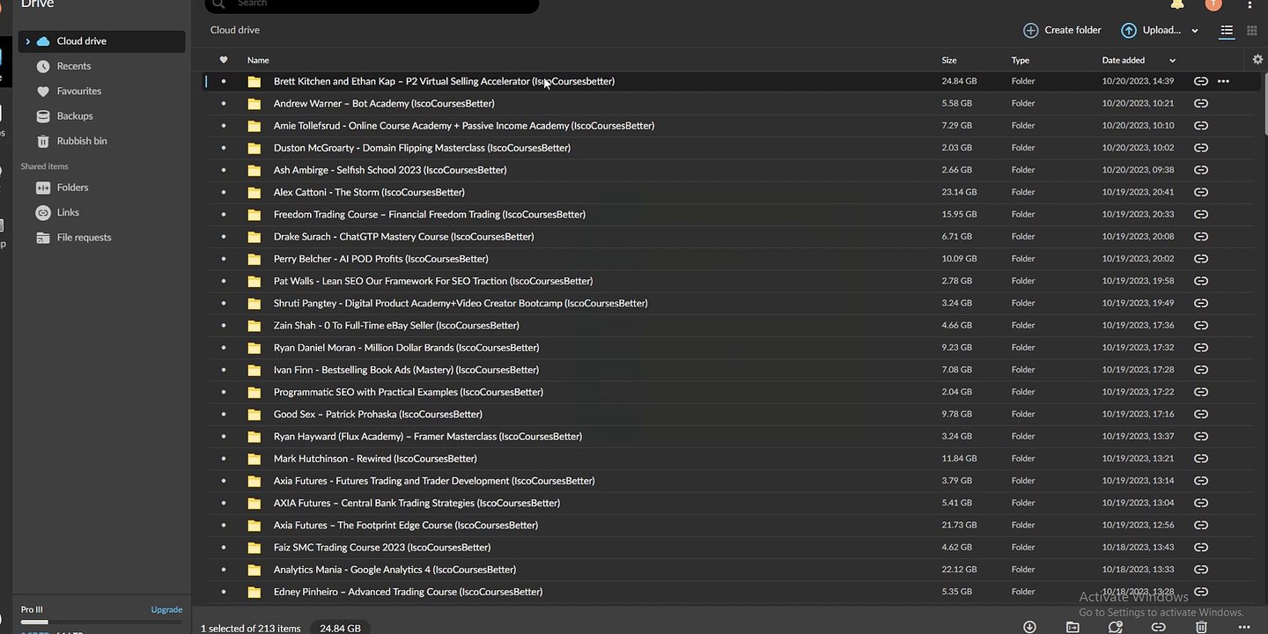Viewport: 1268px width, 634px height.
Task: Open Backups in the sidebar
Action: 75,115
